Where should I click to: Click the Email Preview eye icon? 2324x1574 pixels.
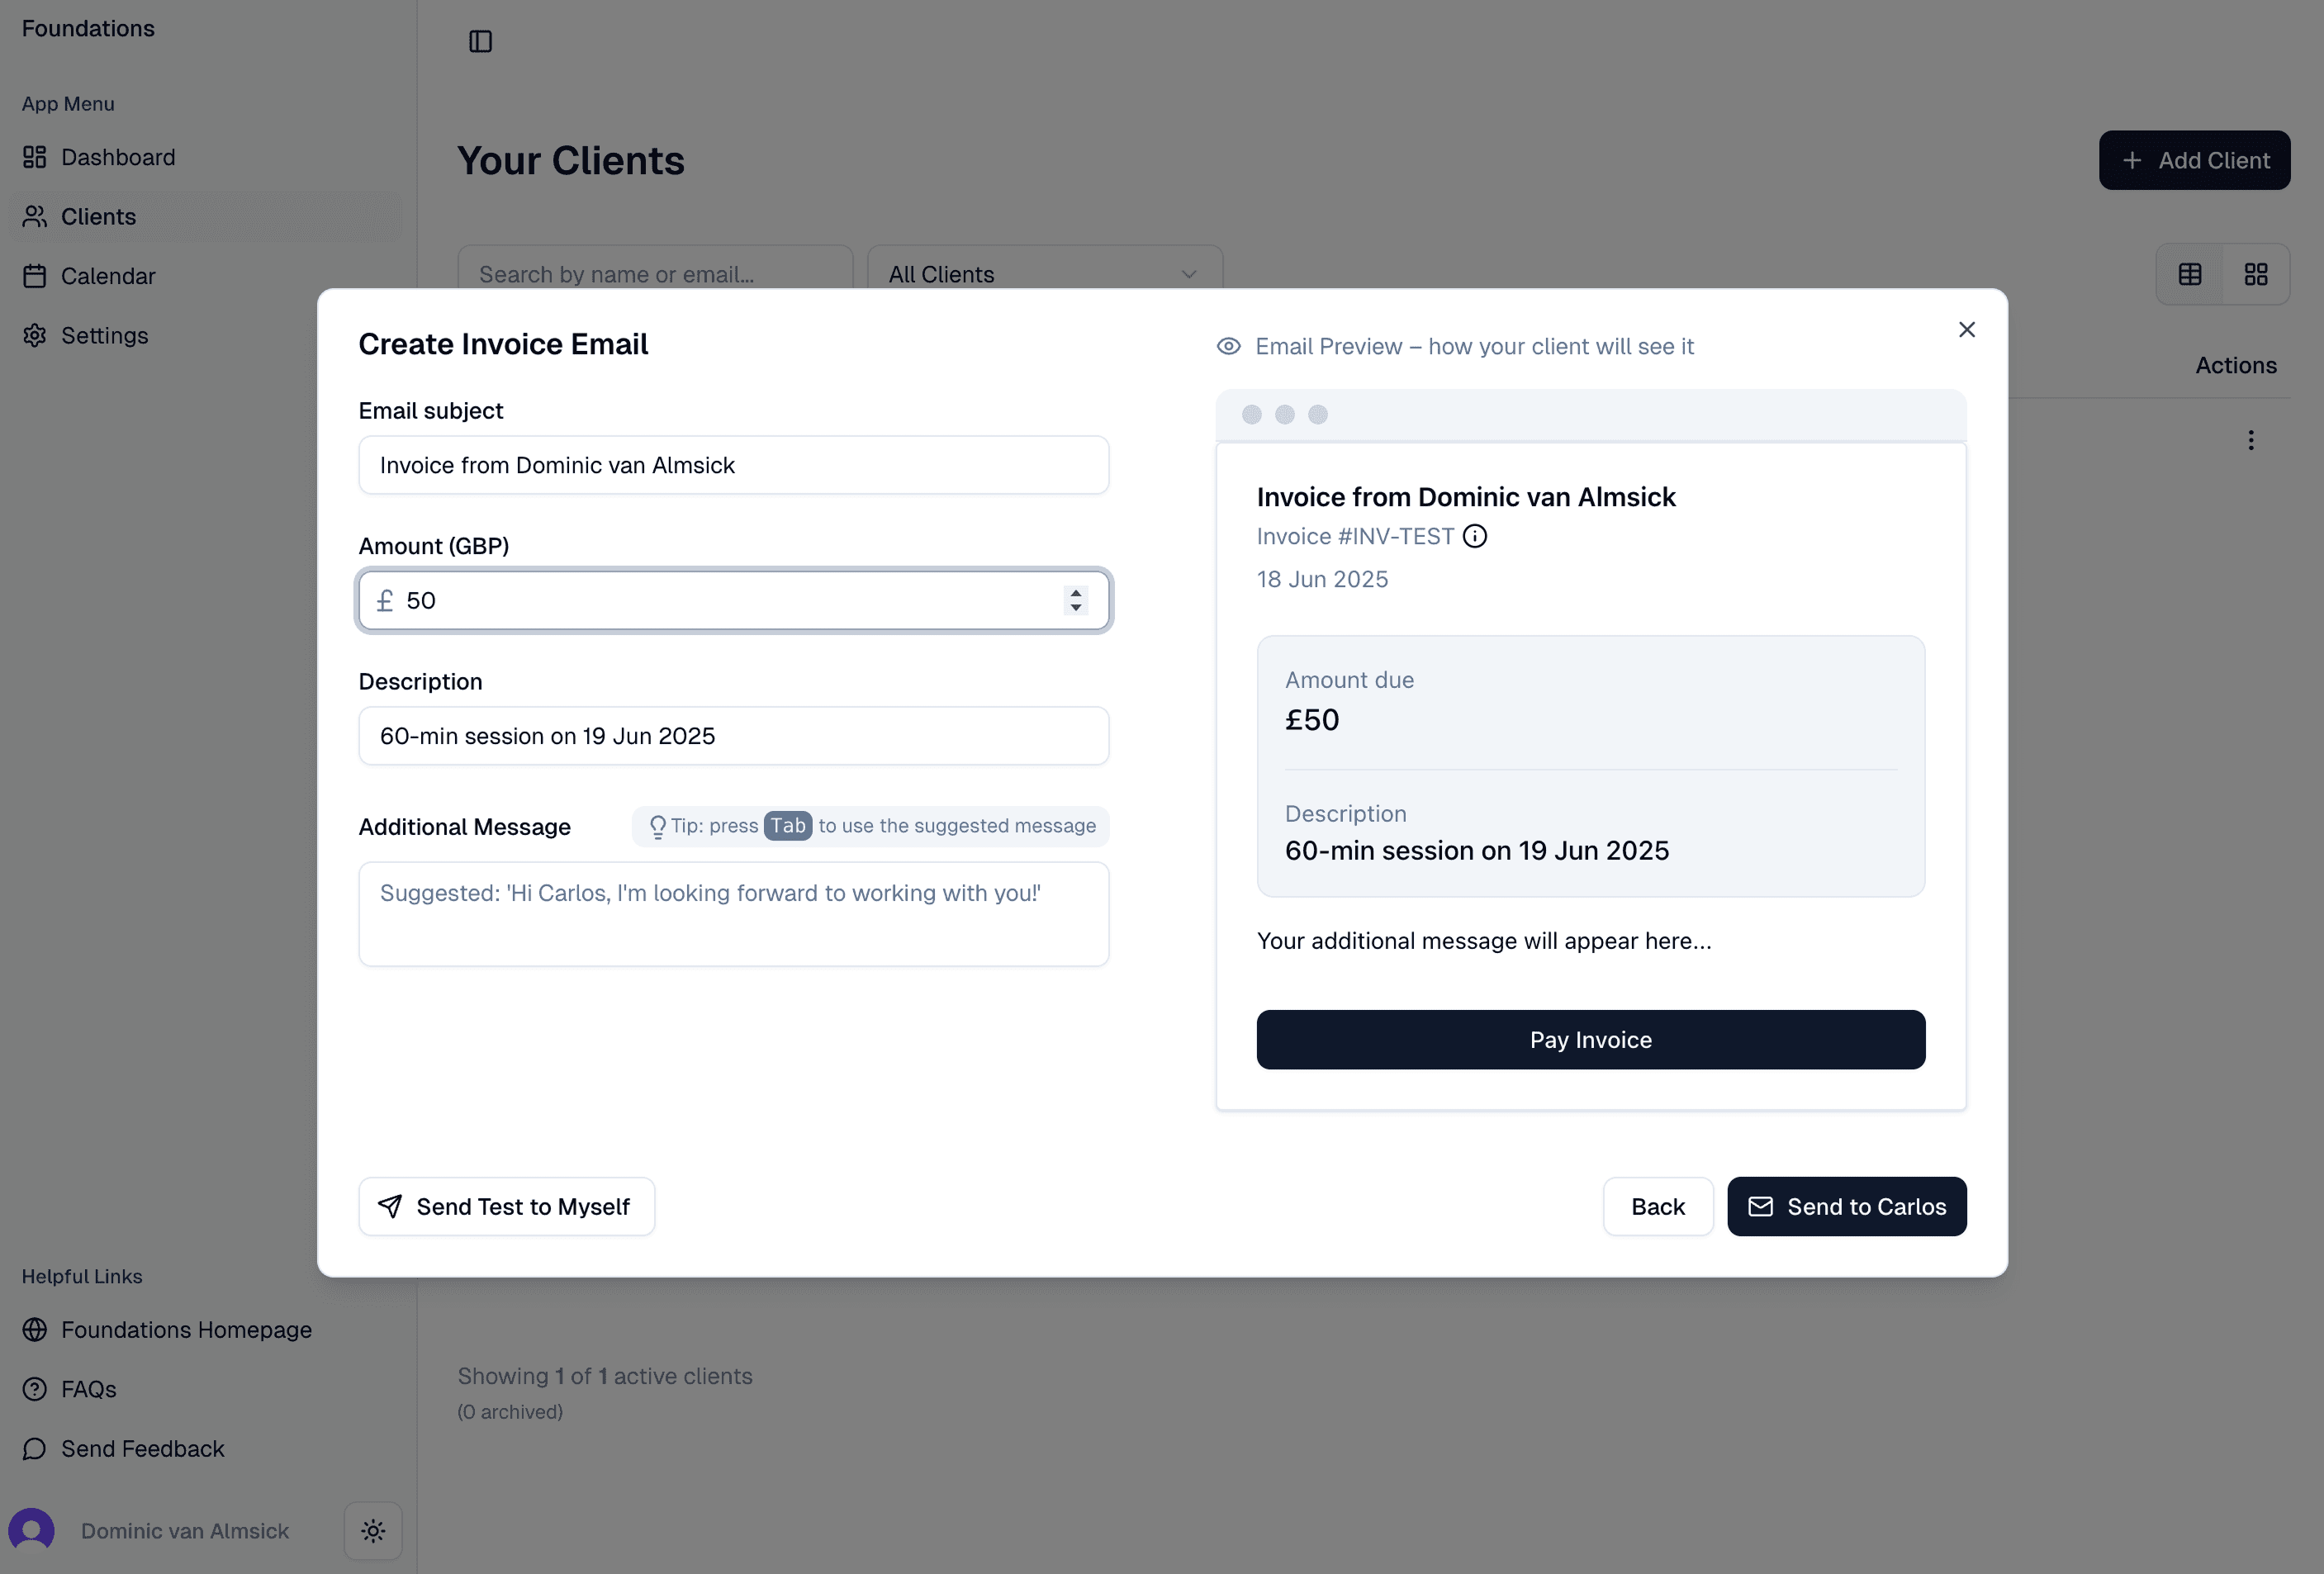click(1228, 346)
